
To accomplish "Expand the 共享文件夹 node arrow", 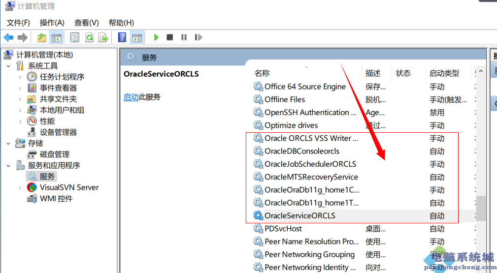I will coord(20,99).
